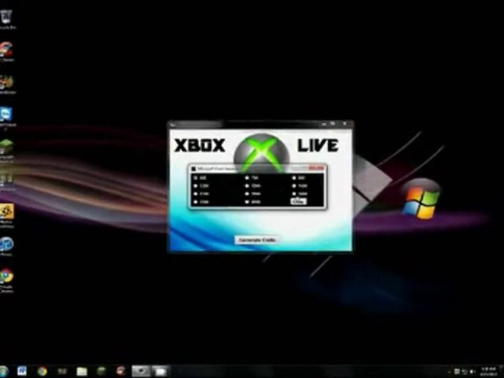Open the CCleaner desktop shortcut
This screenshot has height=378, width=504.
(x=6, y=51)
